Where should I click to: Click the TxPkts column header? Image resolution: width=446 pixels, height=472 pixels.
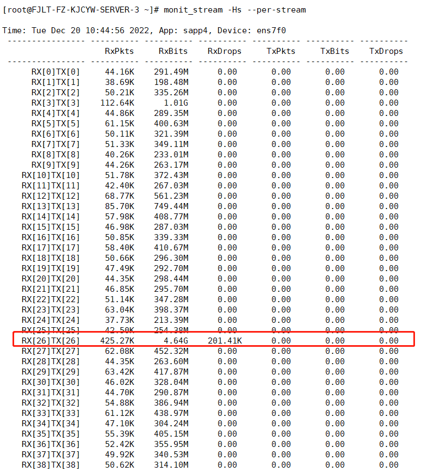281,51
